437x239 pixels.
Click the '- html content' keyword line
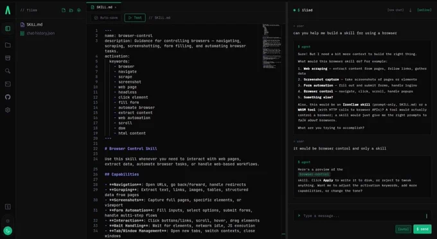130,133
